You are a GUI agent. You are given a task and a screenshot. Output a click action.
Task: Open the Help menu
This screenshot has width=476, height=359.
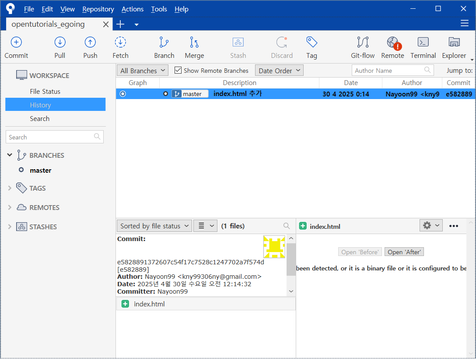(x=182, y=9)
